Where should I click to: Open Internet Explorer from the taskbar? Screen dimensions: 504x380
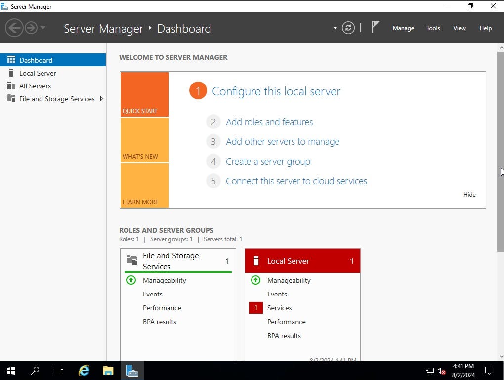coord(84,370)
